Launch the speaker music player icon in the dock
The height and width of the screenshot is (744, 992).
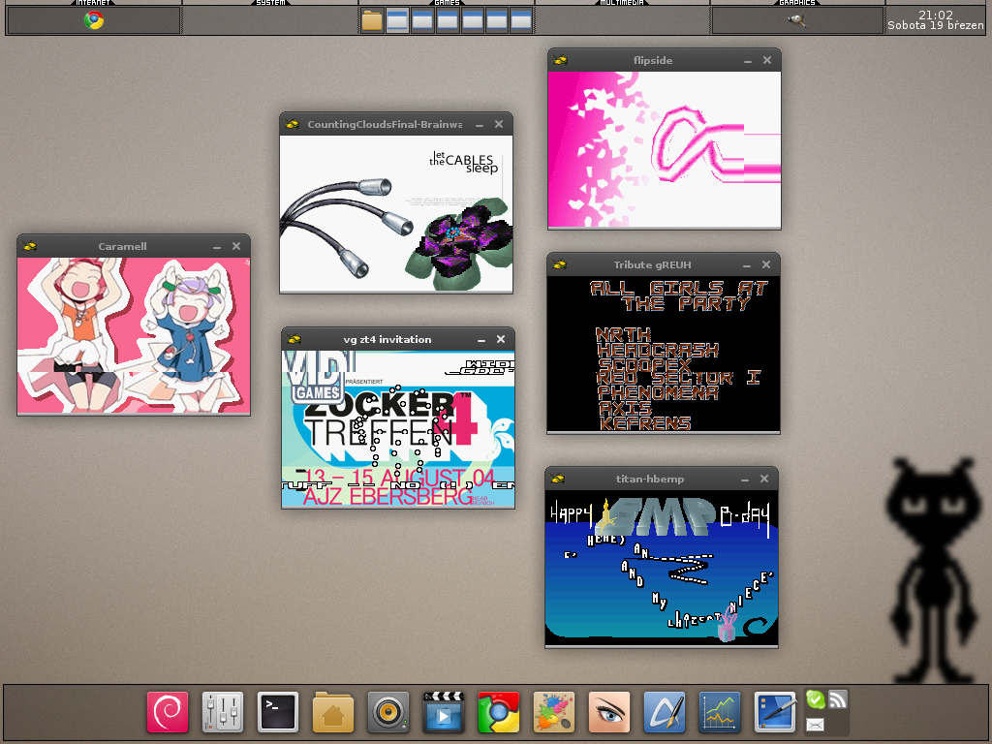pyautogui.click(x=387, y=712)
